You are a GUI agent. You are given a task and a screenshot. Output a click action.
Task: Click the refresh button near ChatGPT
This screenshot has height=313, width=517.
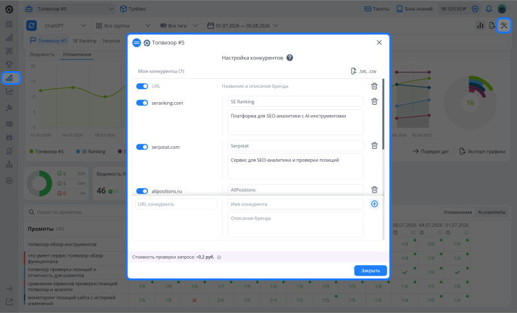31,25
